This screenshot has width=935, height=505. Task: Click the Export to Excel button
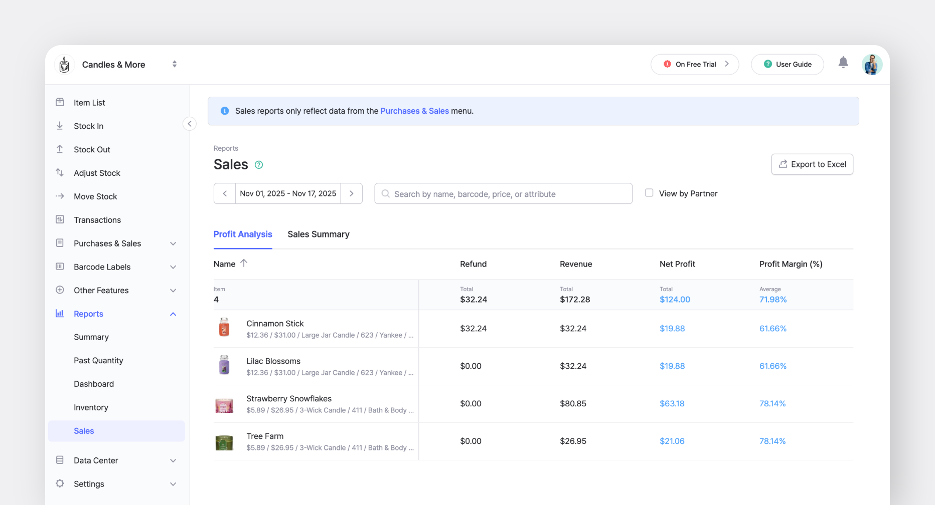(x=812, y=164)
